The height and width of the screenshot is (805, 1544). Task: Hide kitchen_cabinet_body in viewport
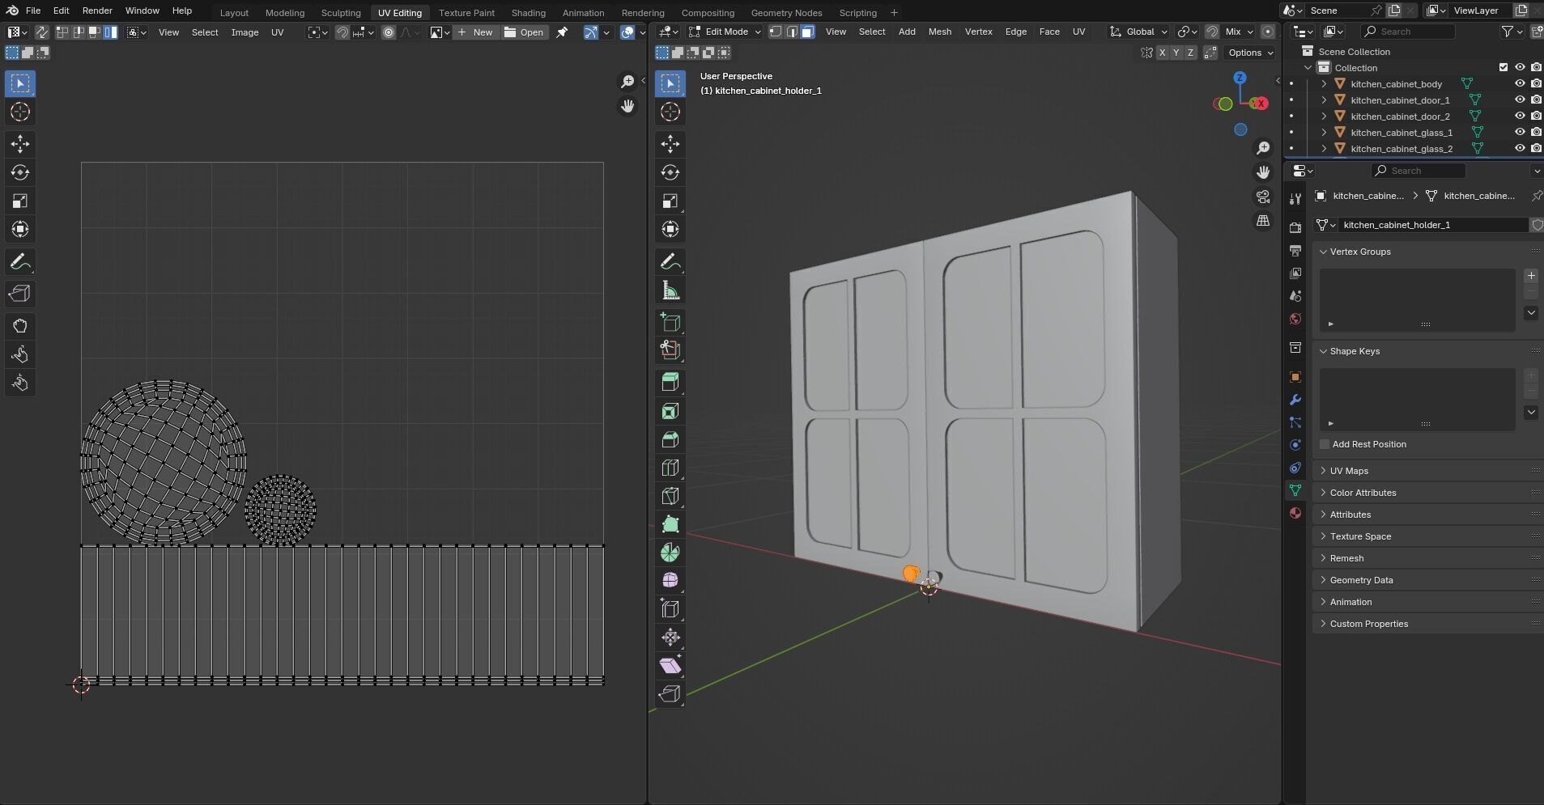pyautogui.click(x=1520, y=83)
